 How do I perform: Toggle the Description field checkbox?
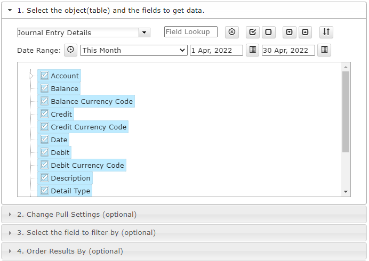[x=44, y=178]
